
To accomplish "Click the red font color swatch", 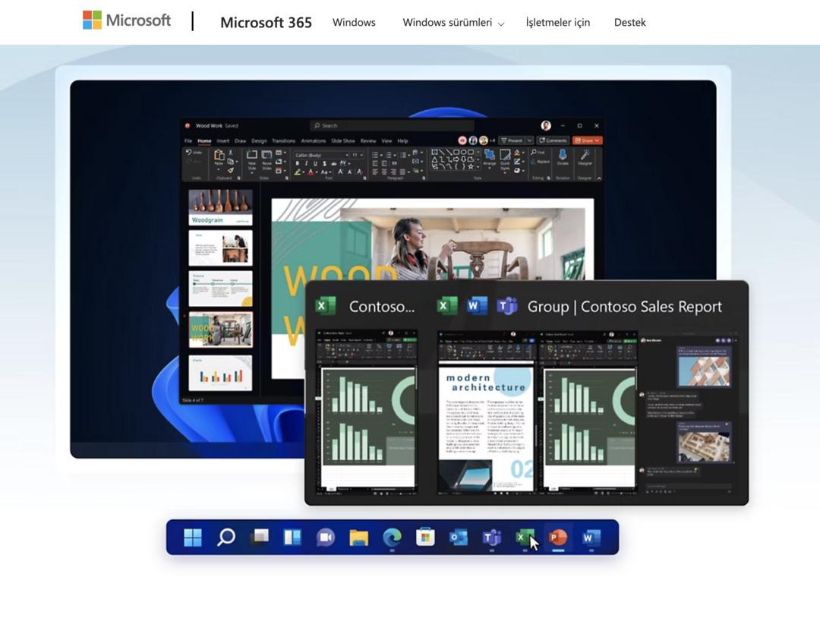I will [310, 172].
